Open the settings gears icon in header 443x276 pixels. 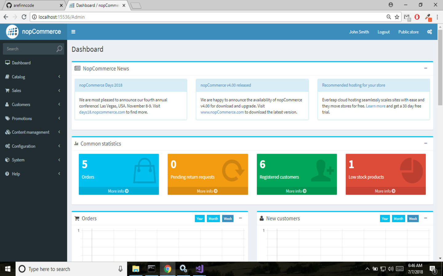[429, 32]
